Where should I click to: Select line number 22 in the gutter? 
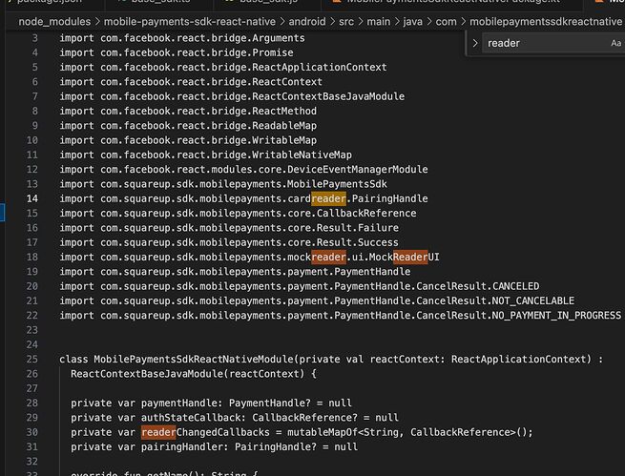point(32,316)
